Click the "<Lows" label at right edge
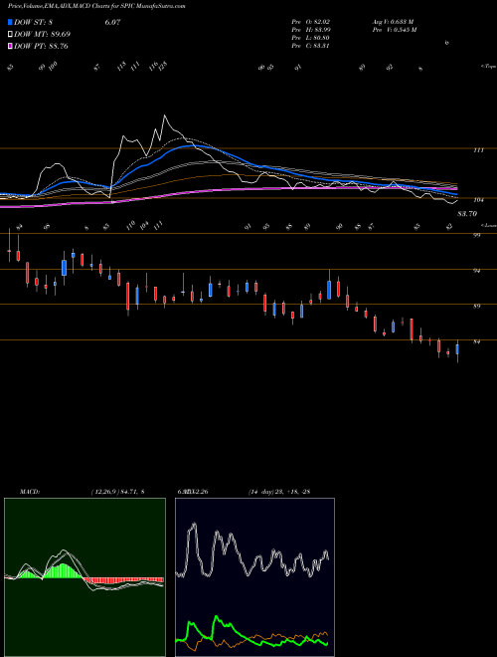This screenshot has width=497, height=657. (x=488, y=225)
